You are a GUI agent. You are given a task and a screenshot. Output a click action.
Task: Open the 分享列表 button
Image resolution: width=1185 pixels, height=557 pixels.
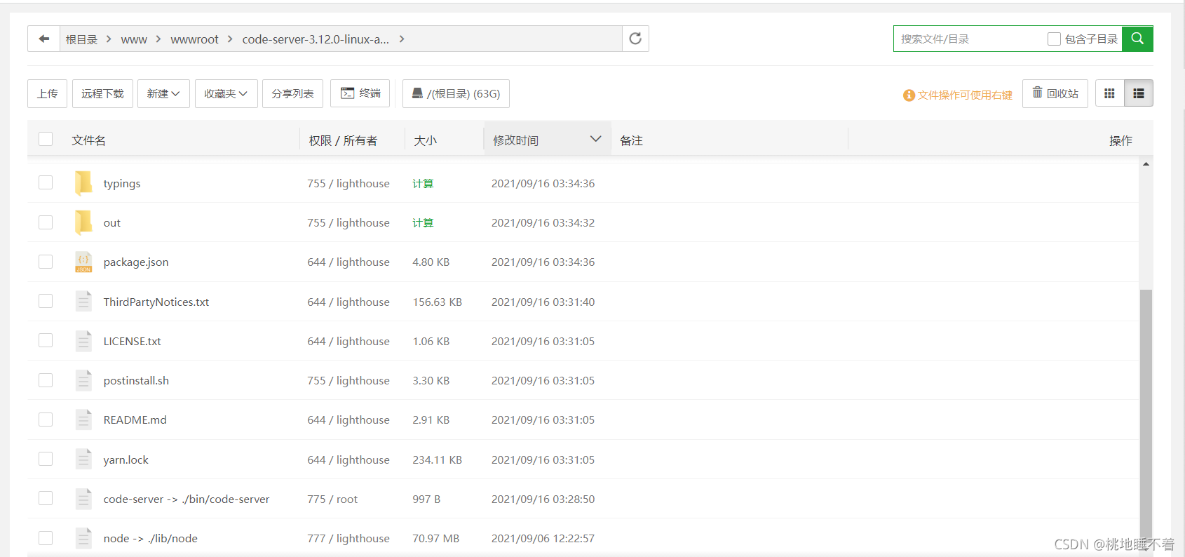click(x=292, y=93)
